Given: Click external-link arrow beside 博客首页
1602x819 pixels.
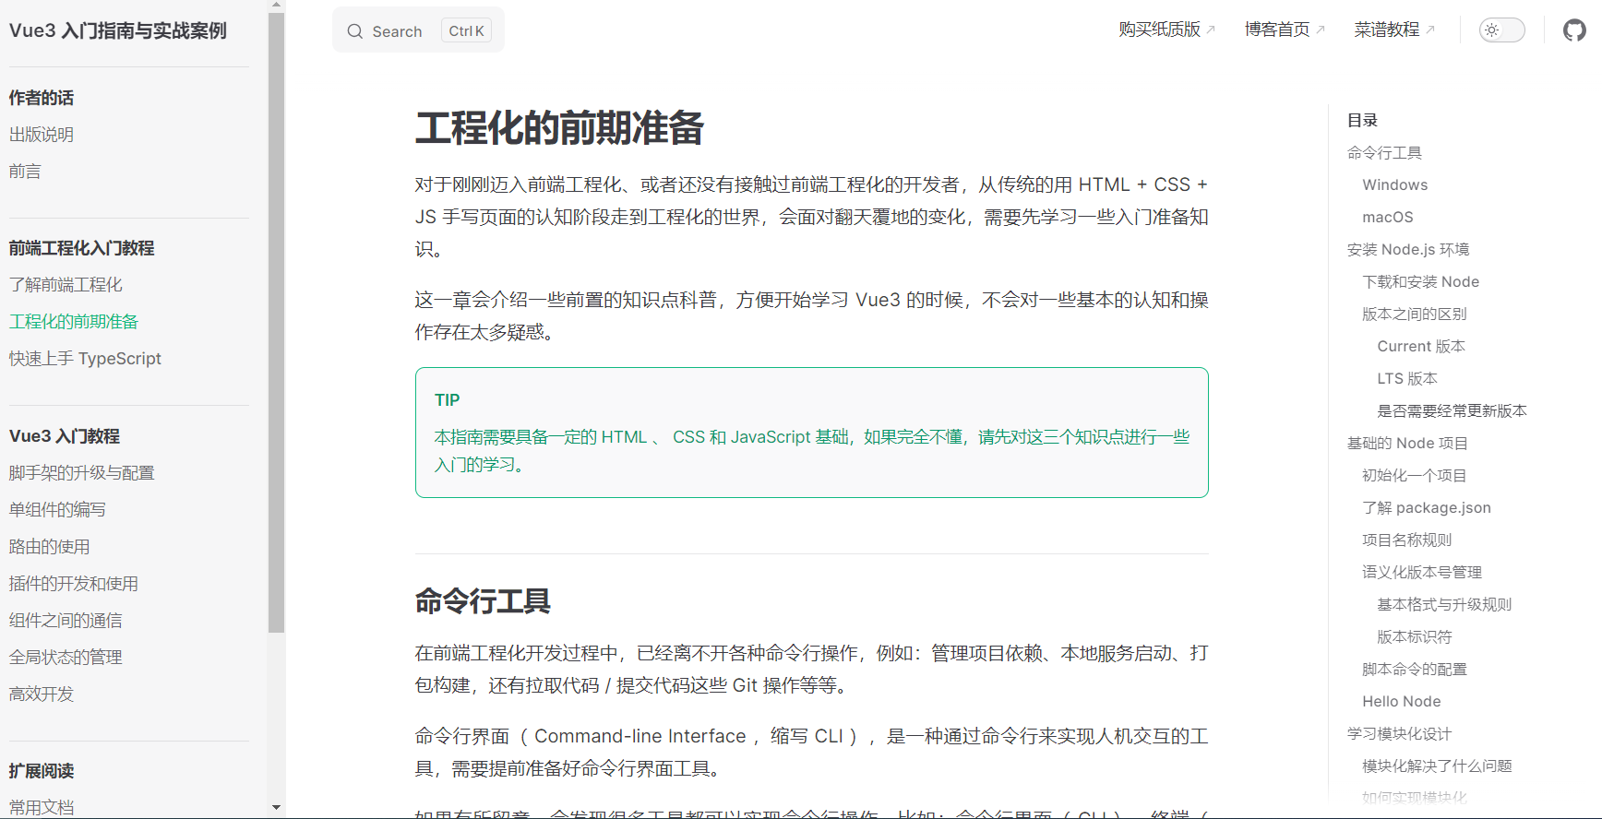Looking at the screenshot, I should pyautogui.click(x=1321, y=30).
